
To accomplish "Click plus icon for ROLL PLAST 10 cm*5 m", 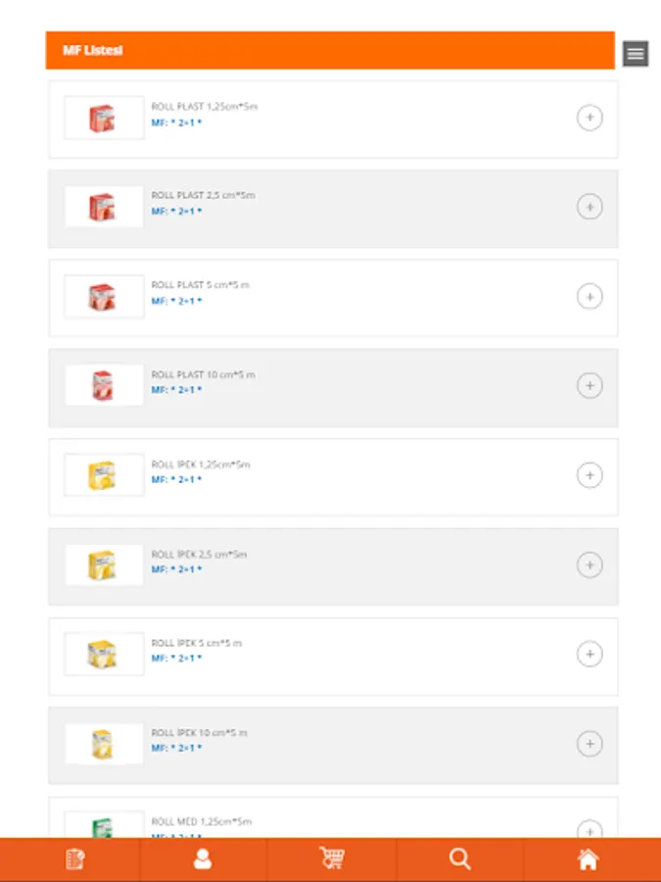I will pos(589,386).
